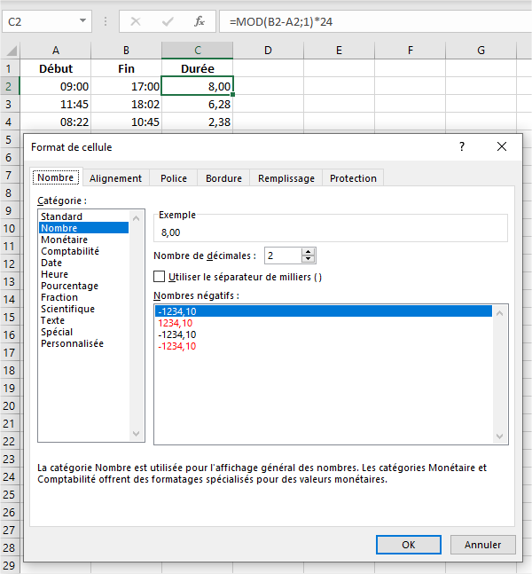
Task: Select column D header
Action: (x=268, y=51)
